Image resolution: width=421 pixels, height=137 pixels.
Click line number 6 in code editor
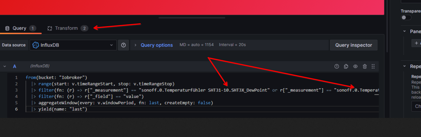[16, 109]
